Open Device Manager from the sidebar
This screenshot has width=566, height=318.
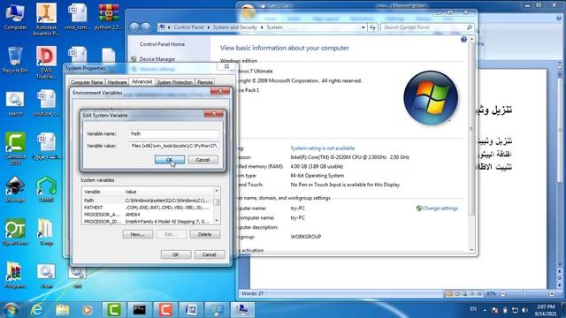tap(157, 59)
